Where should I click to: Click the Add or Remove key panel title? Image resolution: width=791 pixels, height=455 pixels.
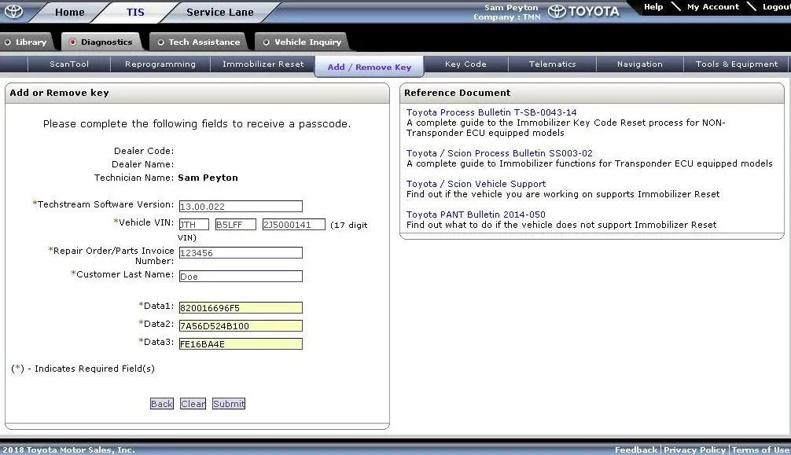(60, 93)
